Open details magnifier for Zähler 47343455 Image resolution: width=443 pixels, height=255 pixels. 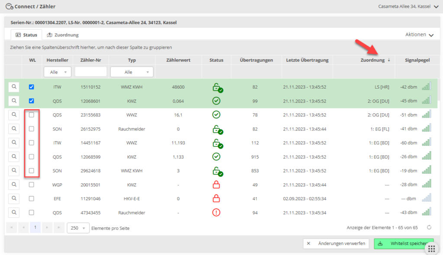click(14, 213)
